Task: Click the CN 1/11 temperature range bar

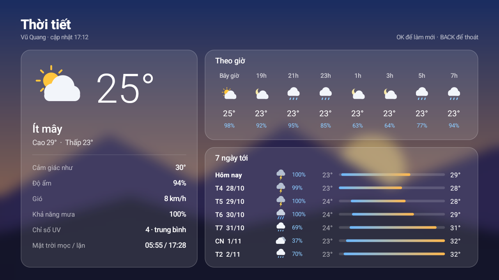Action: [x=392, y=241]
